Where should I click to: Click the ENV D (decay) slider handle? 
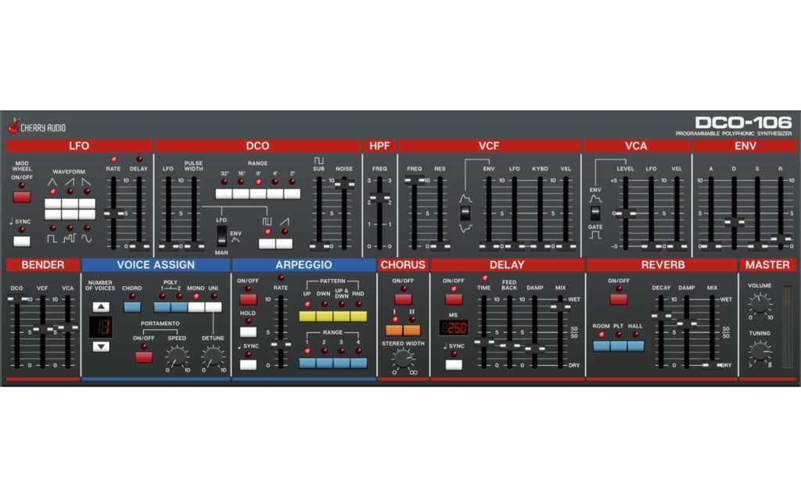tap(734, 222)
